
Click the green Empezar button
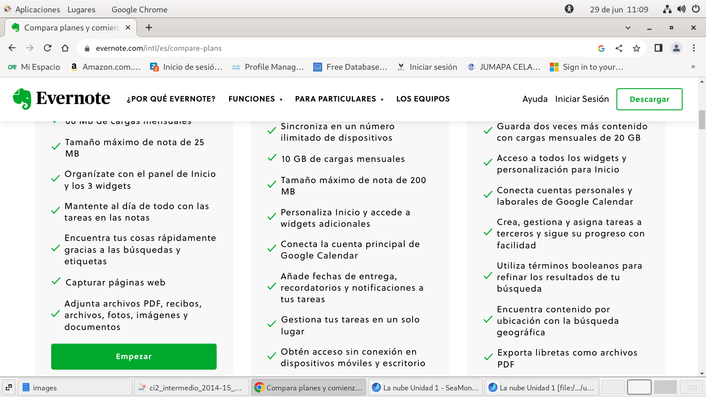tap(134, 356)
